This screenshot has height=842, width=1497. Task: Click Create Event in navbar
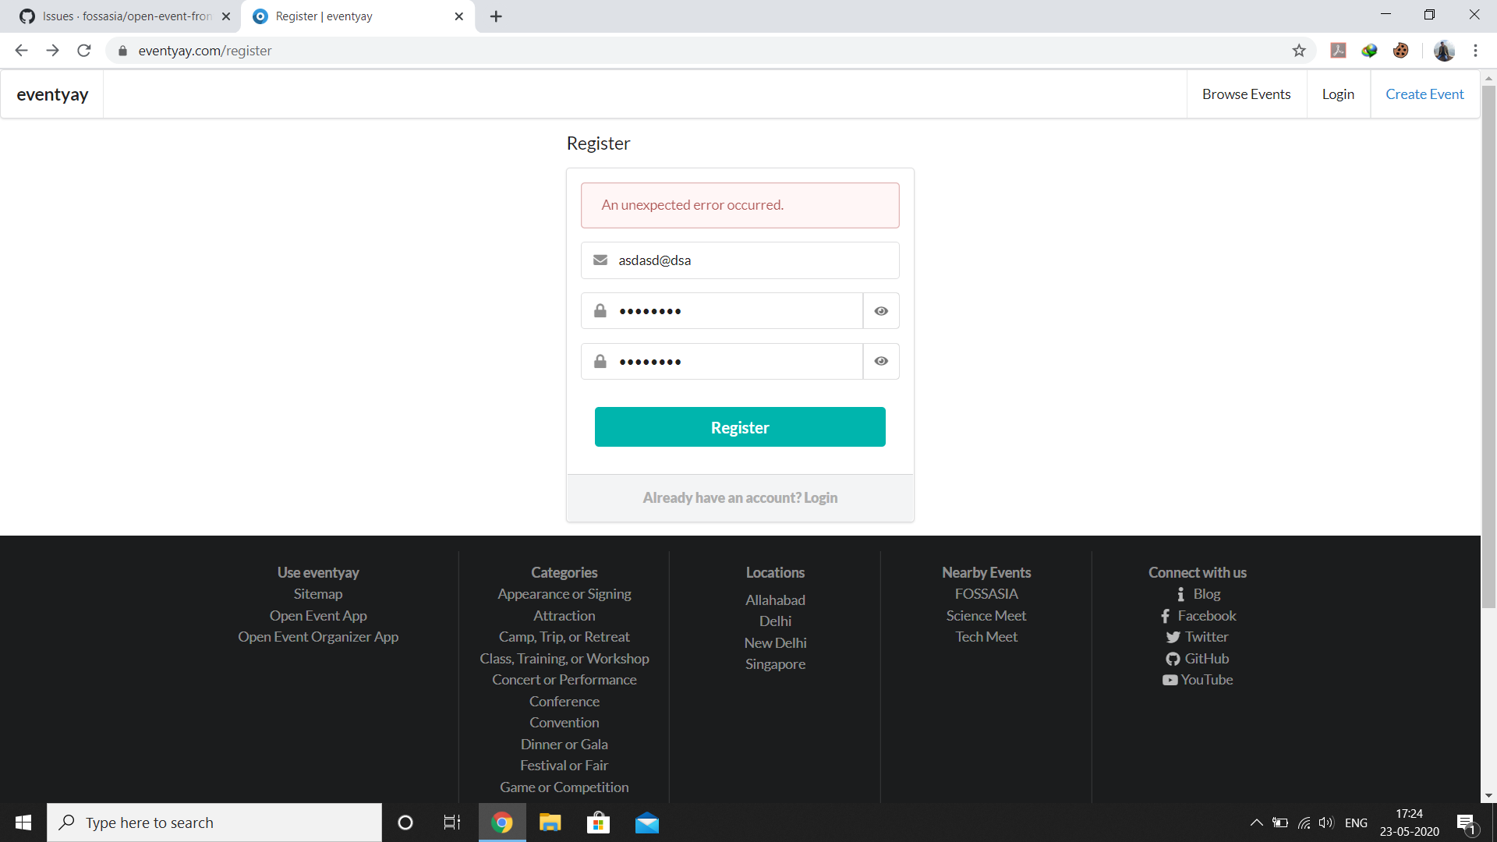click(x=1424, y=94)
